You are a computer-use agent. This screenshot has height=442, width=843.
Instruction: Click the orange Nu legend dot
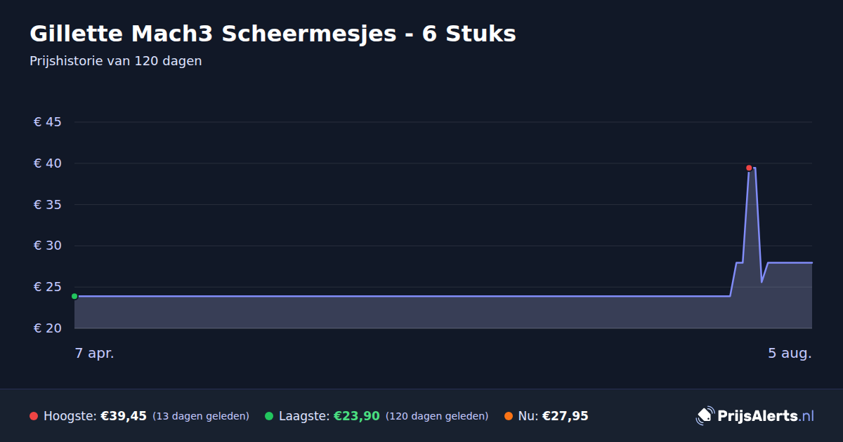pos(508,416)
